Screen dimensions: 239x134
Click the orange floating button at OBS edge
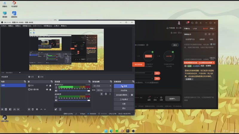tap(138, 64)
